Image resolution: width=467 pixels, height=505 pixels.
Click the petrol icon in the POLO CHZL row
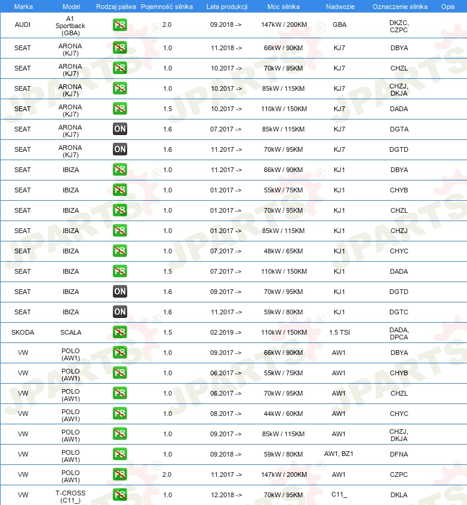tap(119, 393)
